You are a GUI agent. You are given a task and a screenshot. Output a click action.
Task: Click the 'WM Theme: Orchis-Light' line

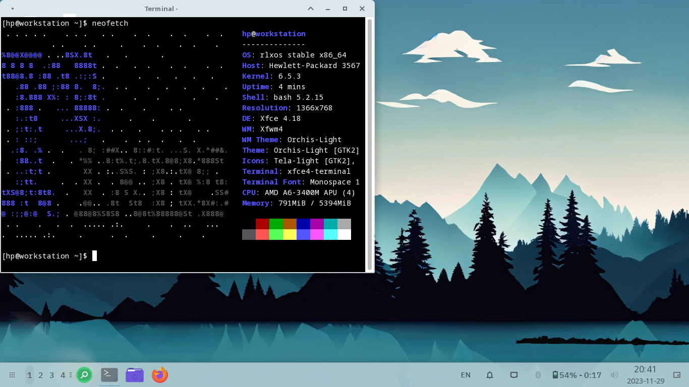pos(292,140)
